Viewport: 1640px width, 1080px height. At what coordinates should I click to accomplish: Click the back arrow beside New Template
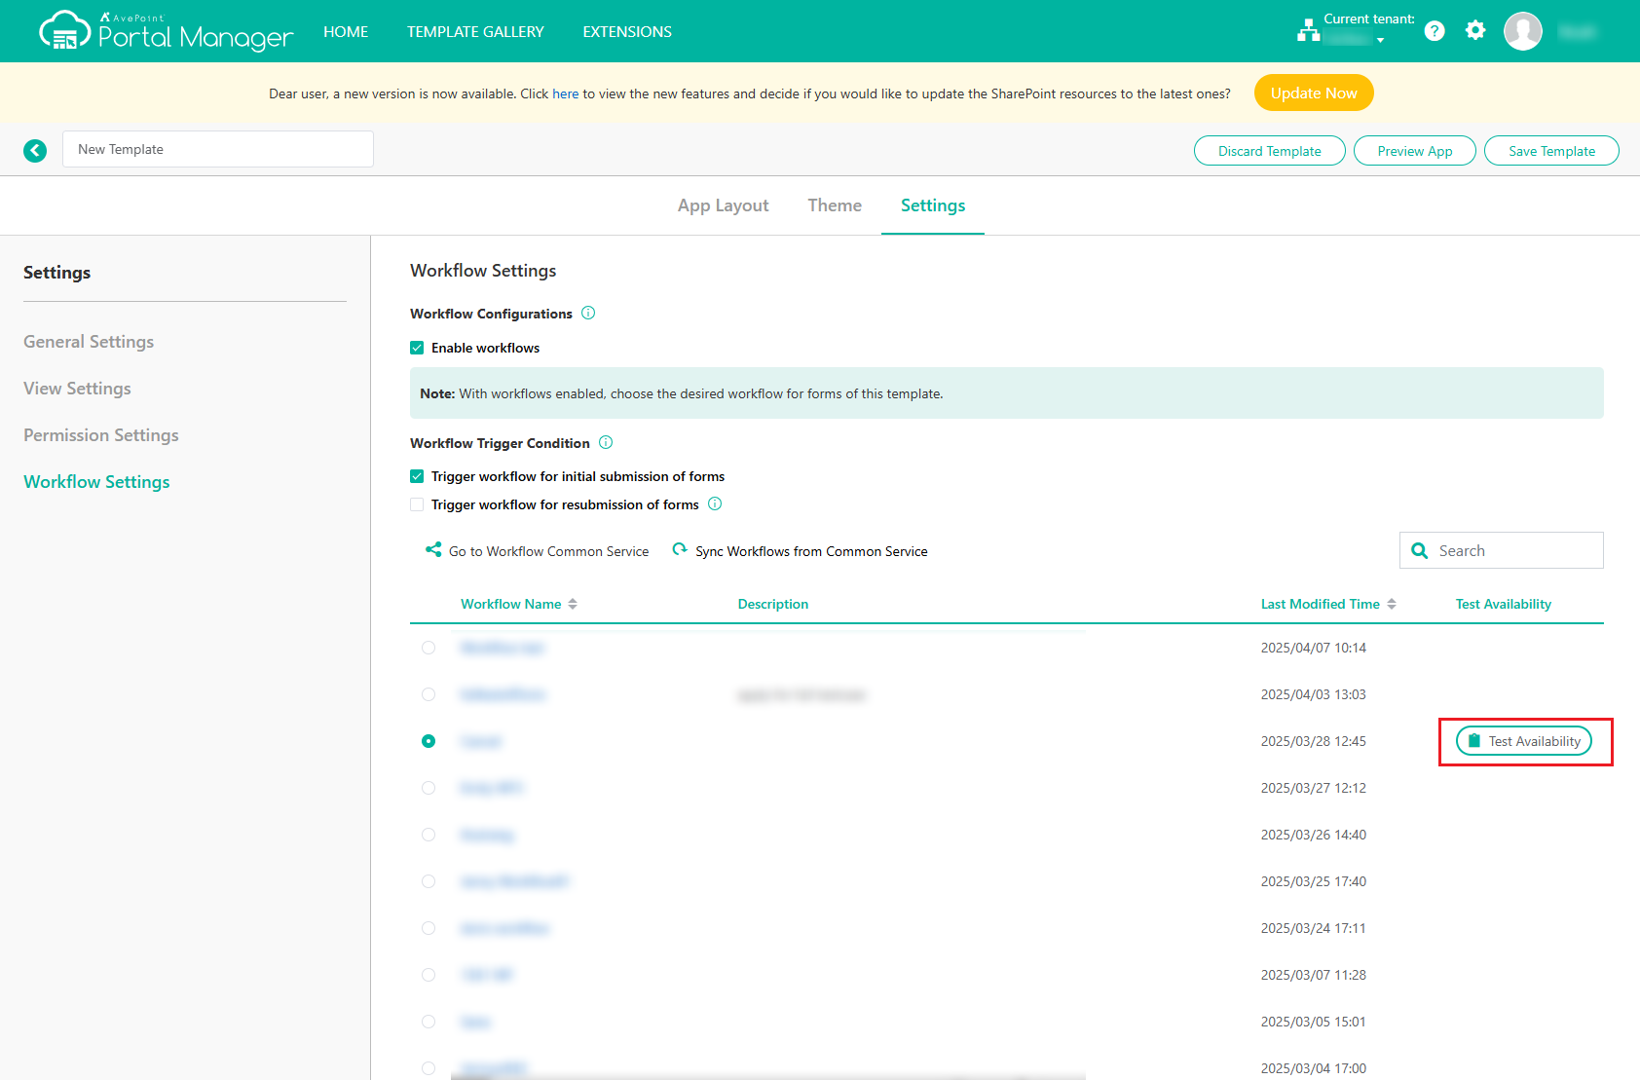pos(35,150)
